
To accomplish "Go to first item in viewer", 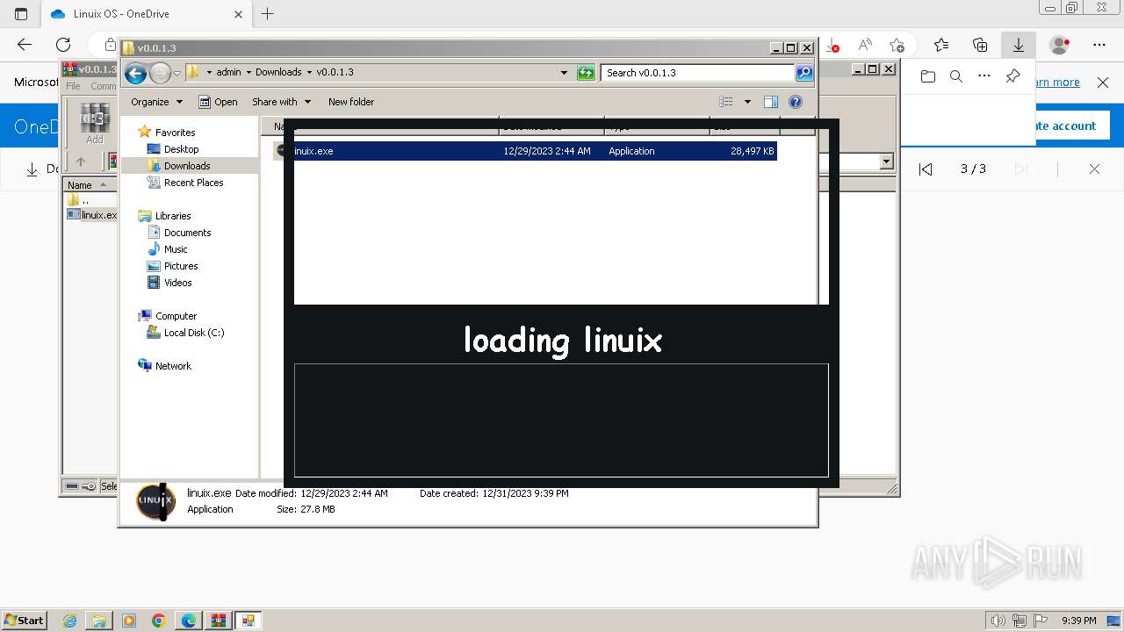I will coord(926,169).
